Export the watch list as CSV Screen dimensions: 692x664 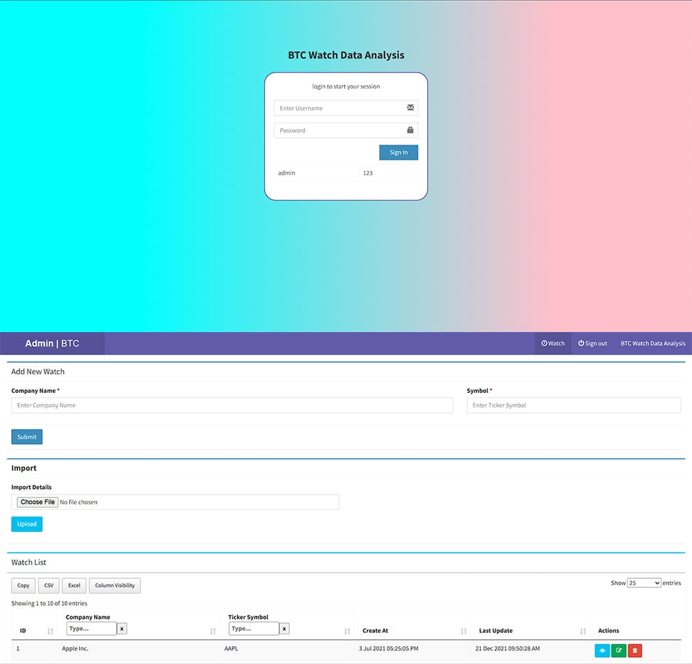[48, 586]
